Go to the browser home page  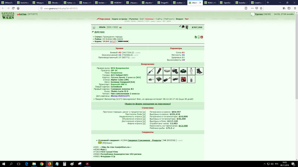[18, 8]
